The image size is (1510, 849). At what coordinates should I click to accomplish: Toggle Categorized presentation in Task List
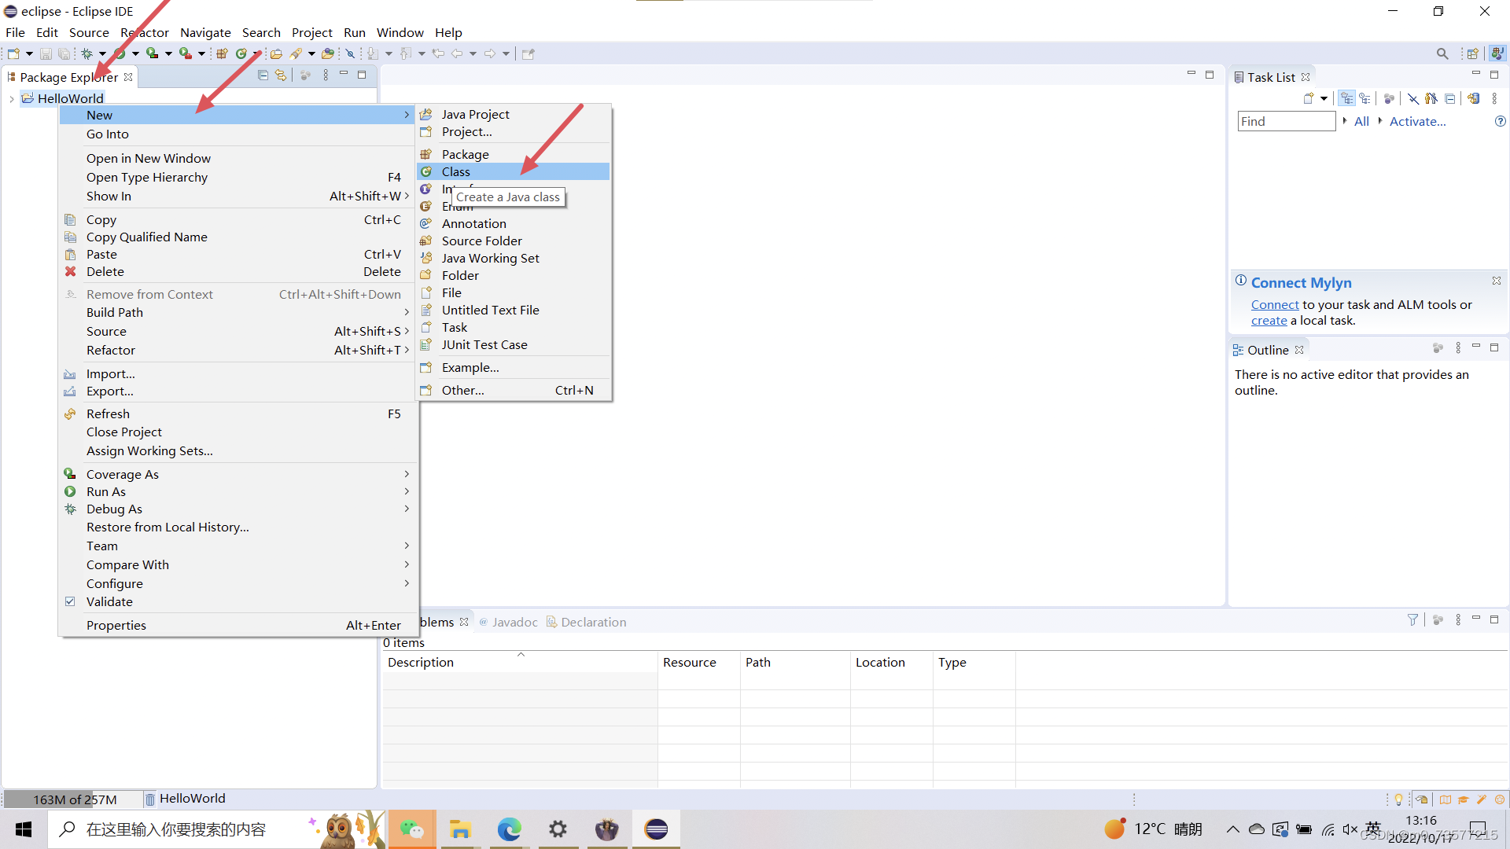[x=1347, y=98]
